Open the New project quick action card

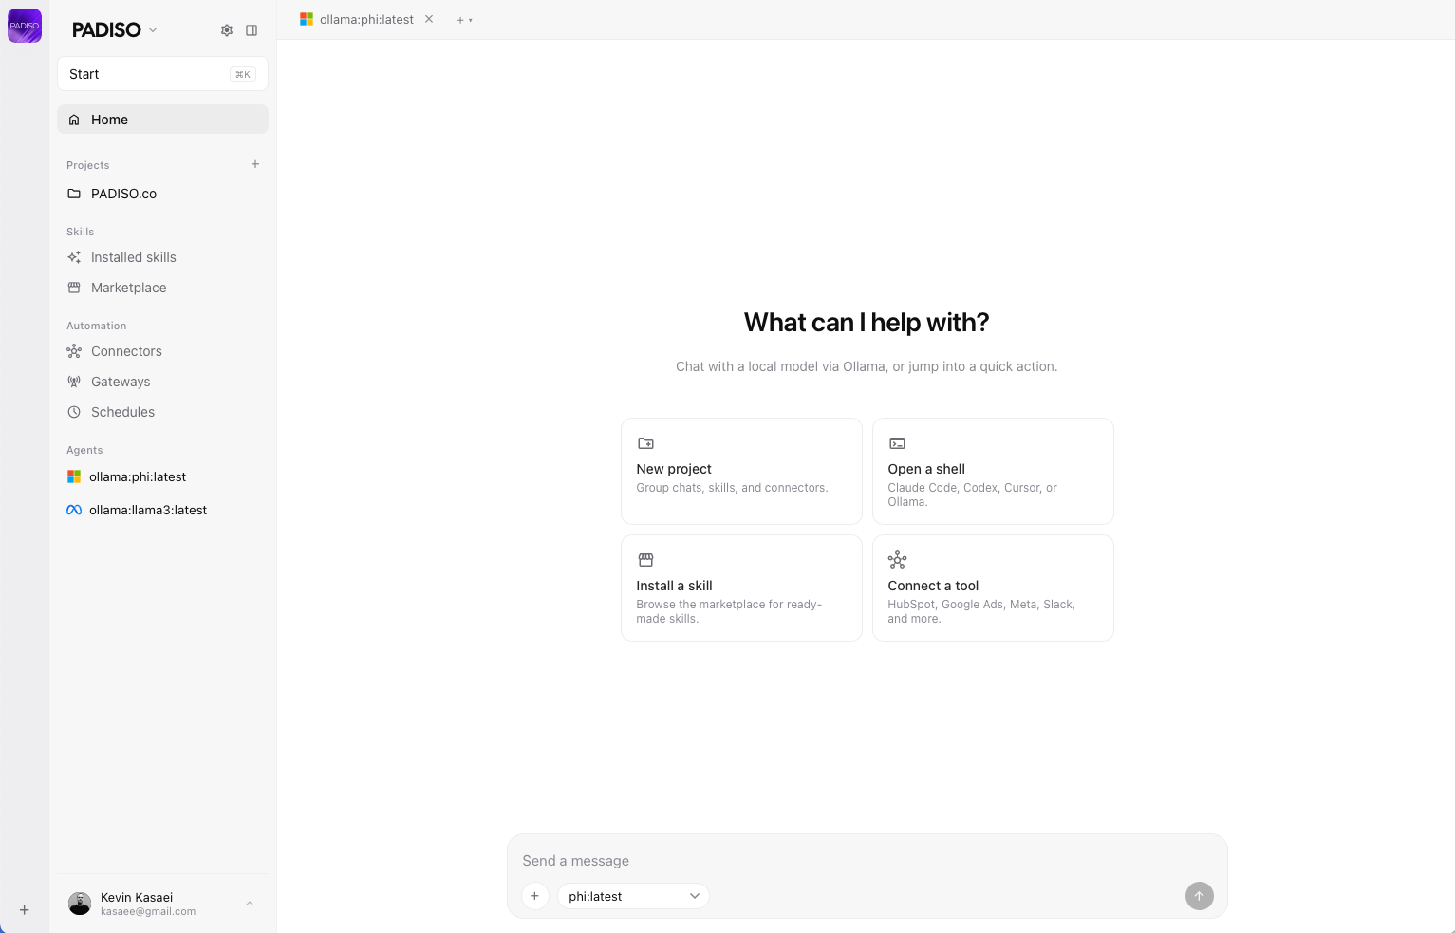741,471
